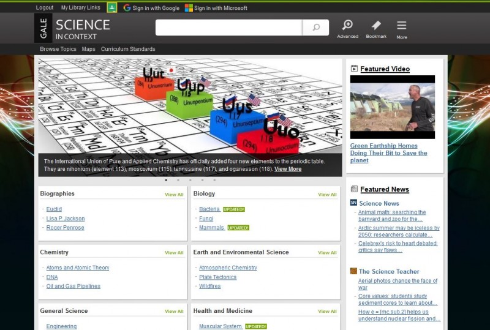Read Animal math news article
The height and width of the screenshot is (330, 490).
[392, 216]
